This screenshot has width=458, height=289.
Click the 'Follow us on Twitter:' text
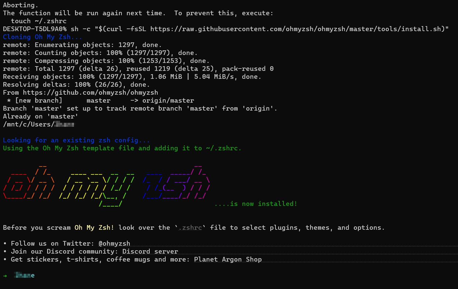click(x=53, y=244)
